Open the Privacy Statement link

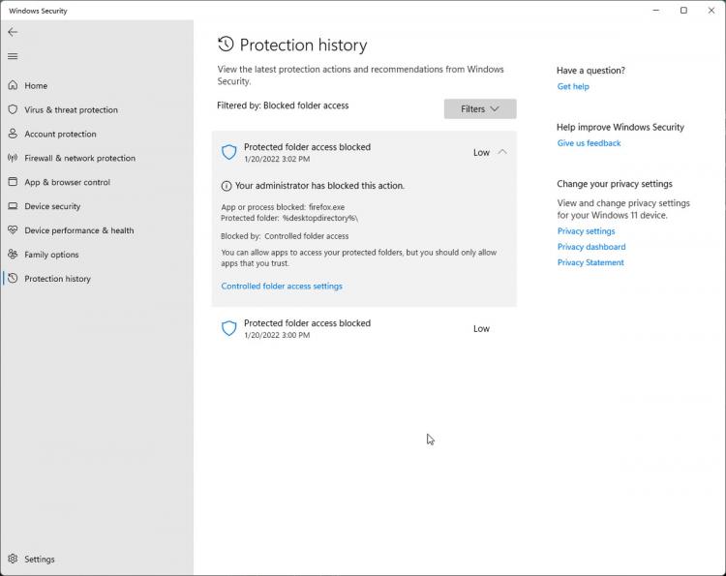click(590, 262)
